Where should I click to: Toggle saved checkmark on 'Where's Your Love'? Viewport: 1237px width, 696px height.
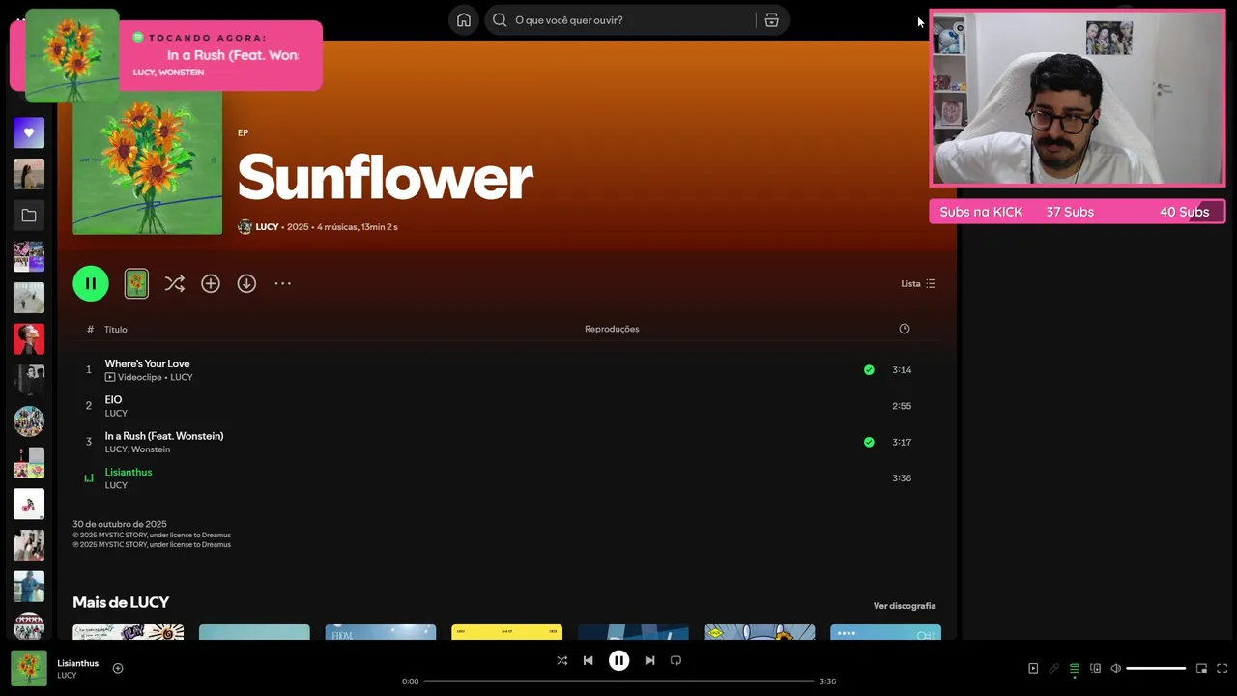(869, 369)
